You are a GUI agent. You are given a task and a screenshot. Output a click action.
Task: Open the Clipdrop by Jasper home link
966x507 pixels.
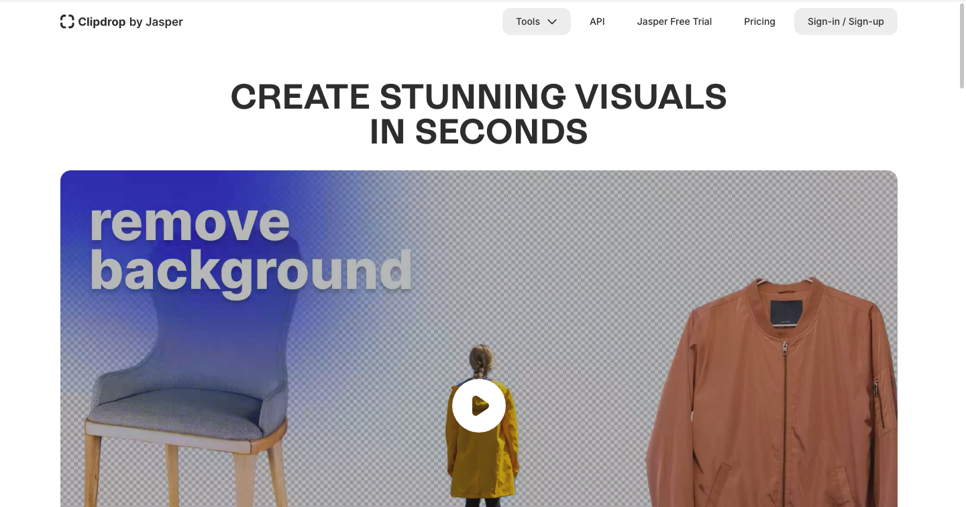coord(121,21)
